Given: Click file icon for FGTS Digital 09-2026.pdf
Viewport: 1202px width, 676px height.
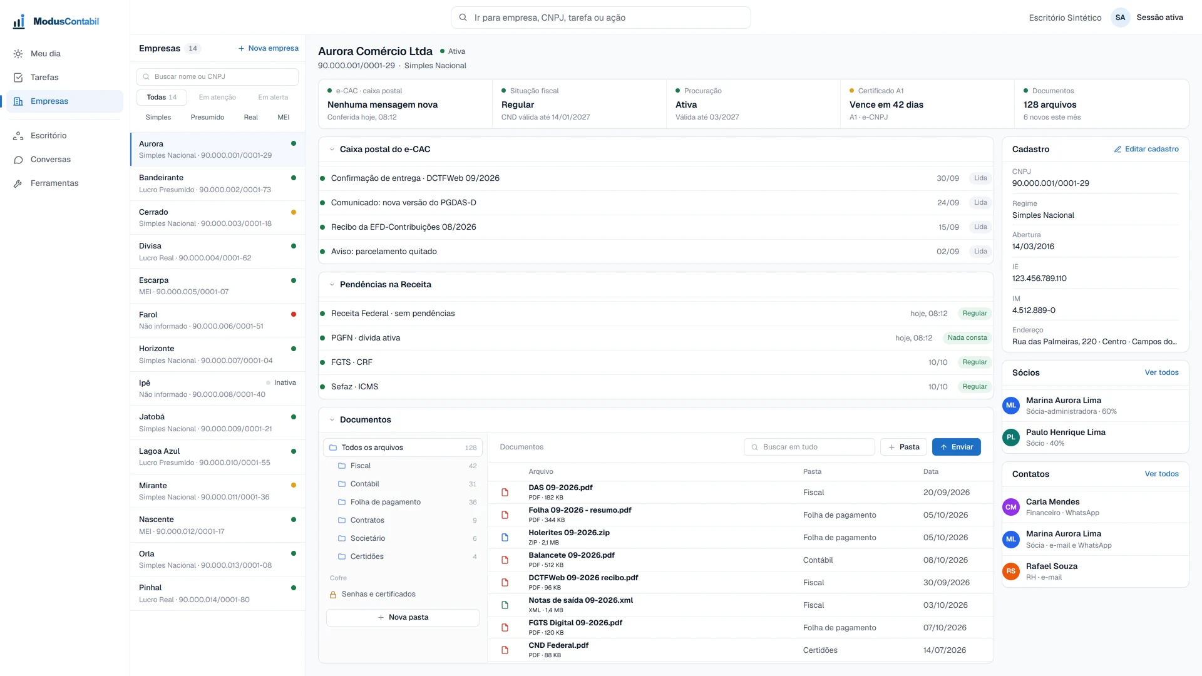Looking at the screenshot, I should pos(505,628).
